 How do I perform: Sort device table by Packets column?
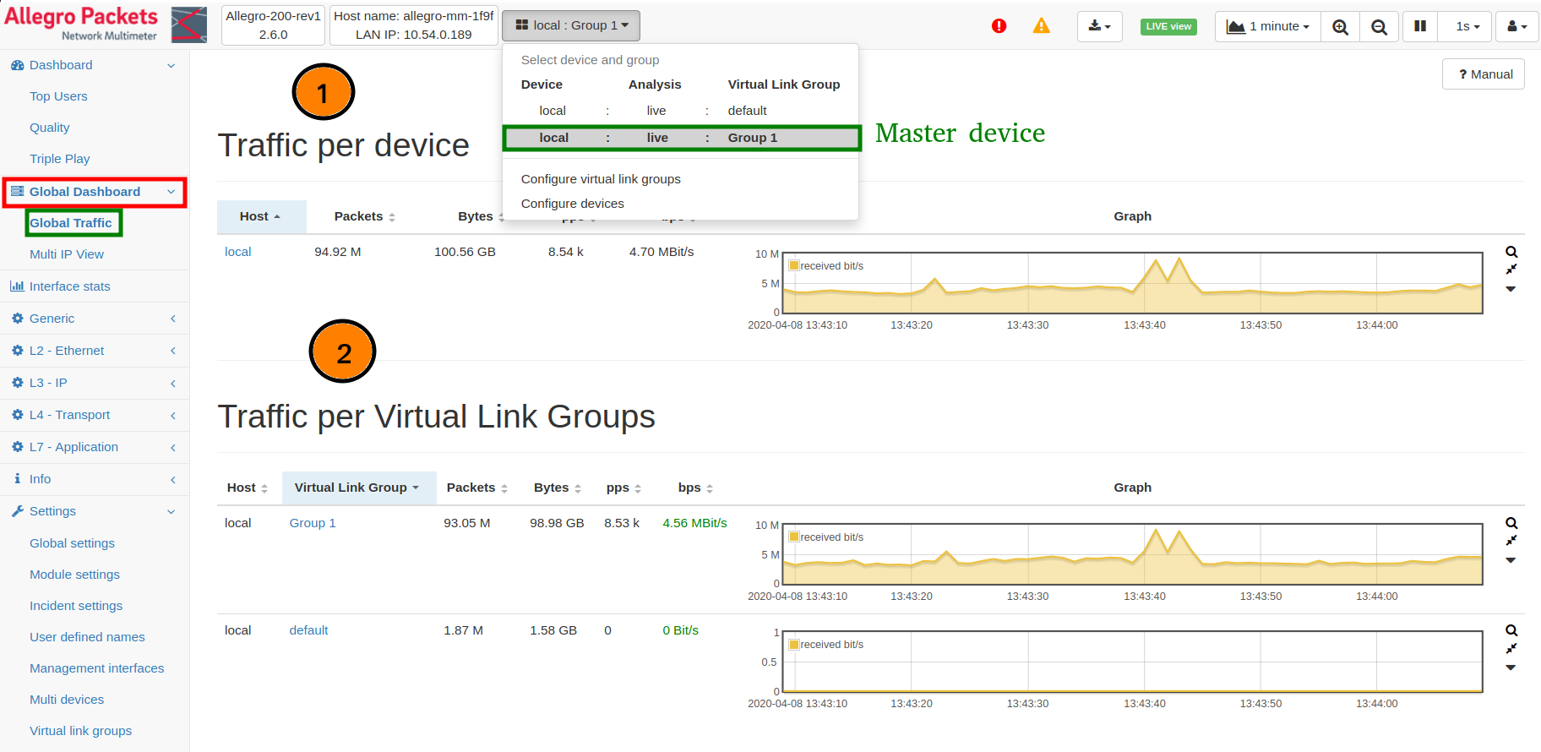[364, 216]
